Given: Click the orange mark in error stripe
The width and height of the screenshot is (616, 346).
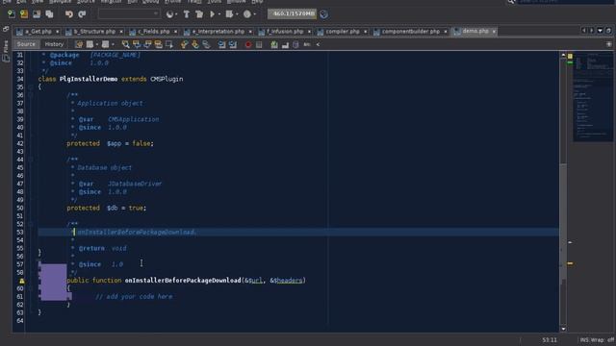Looking at the screenshot, I should point(570,263).
